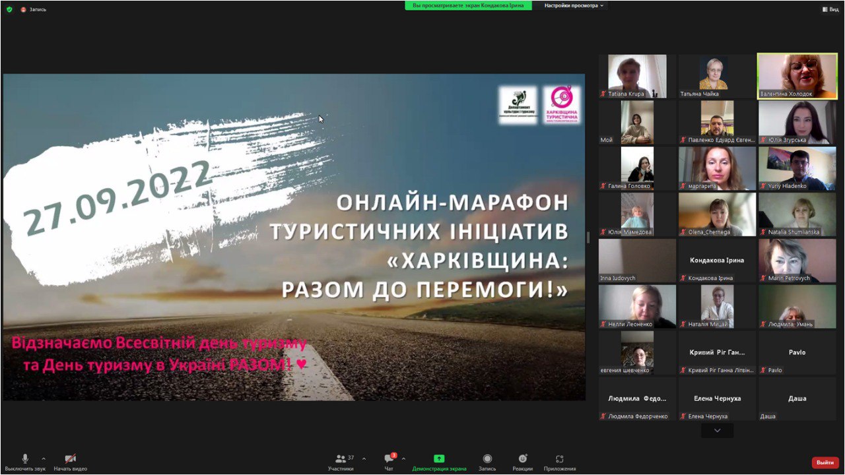
Task: Click the Вид view layout icon
Action: coord(830,9)
